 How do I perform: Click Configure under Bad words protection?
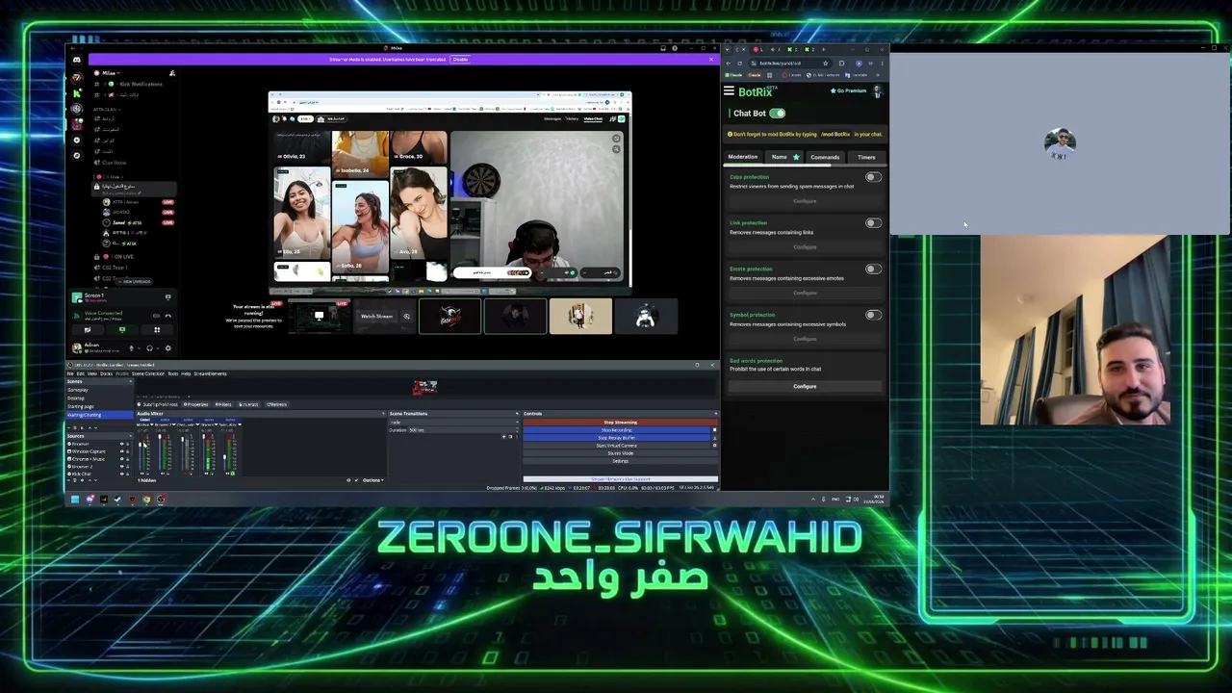(x=805, y=386)
